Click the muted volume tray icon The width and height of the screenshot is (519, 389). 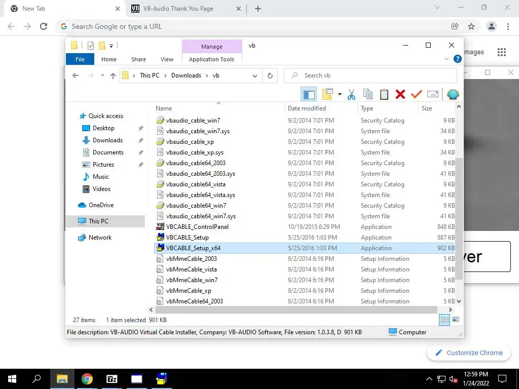pyautogui.click(x=453, y=379)
